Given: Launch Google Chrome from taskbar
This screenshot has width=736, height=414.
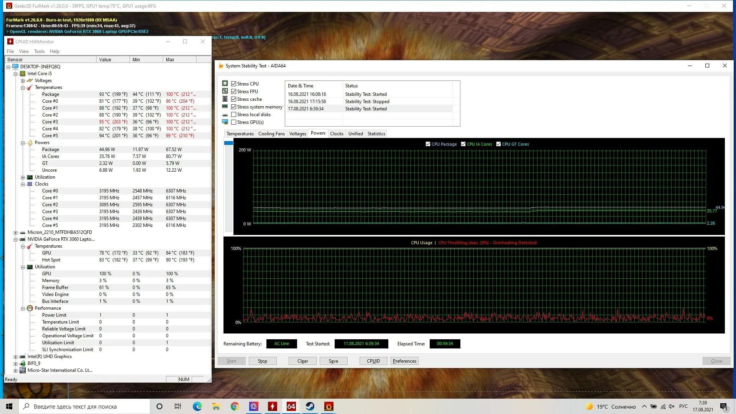Looking at the screenshot, I should (x=235, y=406).
